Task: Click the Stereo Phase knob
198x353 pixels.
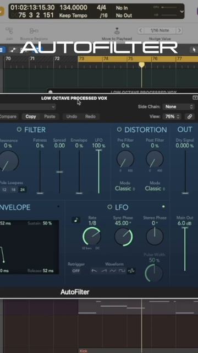Action: point(155,236)
